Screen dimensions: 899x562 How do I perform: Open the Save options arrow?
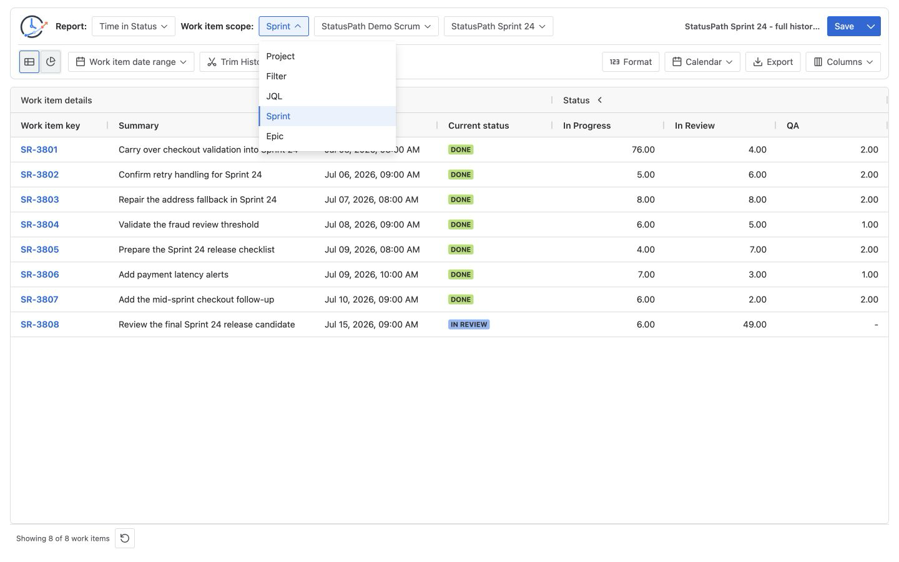click(x=871, y=26)
